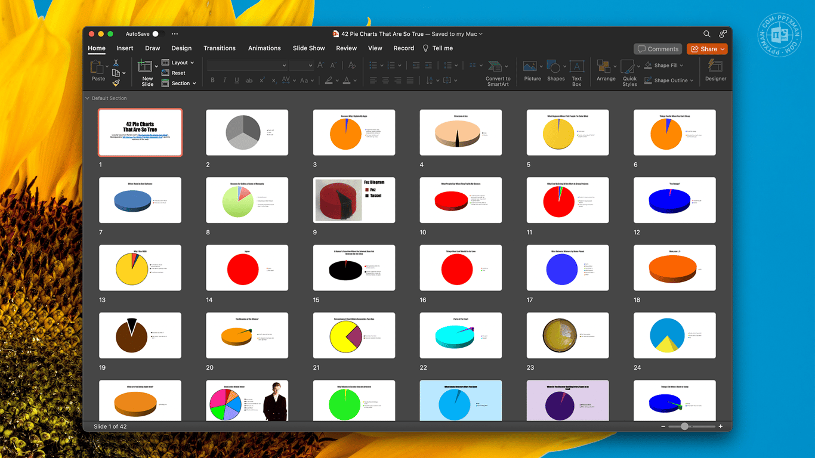Screen dimensions: 815x458
Task: Click the zoom in plus button
Action: coord(721,426)
